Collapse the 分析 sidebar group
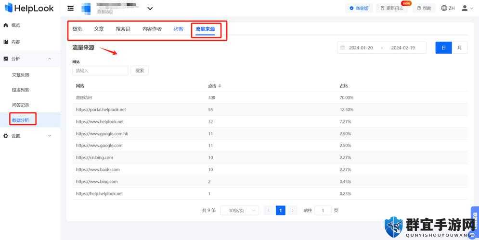 pos(50,59)
